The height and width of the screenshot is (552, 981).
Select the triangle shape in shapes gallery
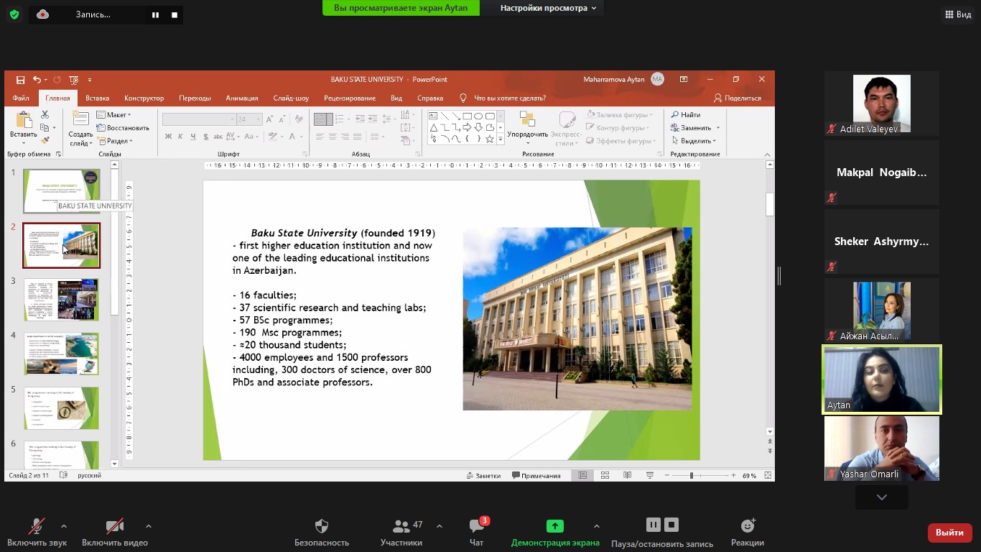(x=433, y=127)
